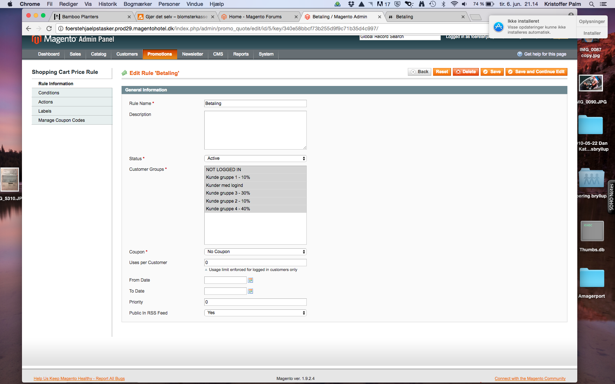The image size is (615, 384).
Task: Open the Status dropdown showing Active
Action: tap(255, 158)
